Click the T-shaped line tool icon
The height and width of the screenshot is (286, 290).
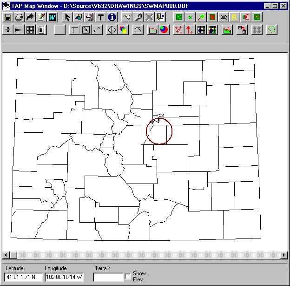[75, 30]
